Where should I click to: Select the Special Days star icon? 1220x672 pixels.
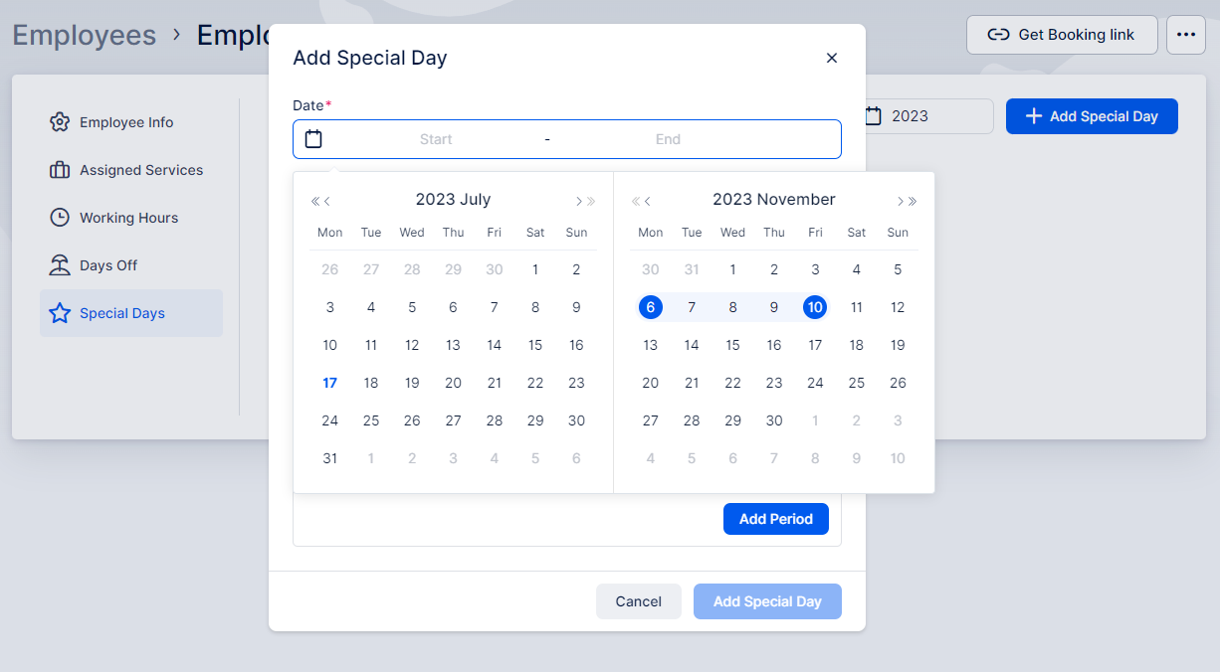pos(60,313)
